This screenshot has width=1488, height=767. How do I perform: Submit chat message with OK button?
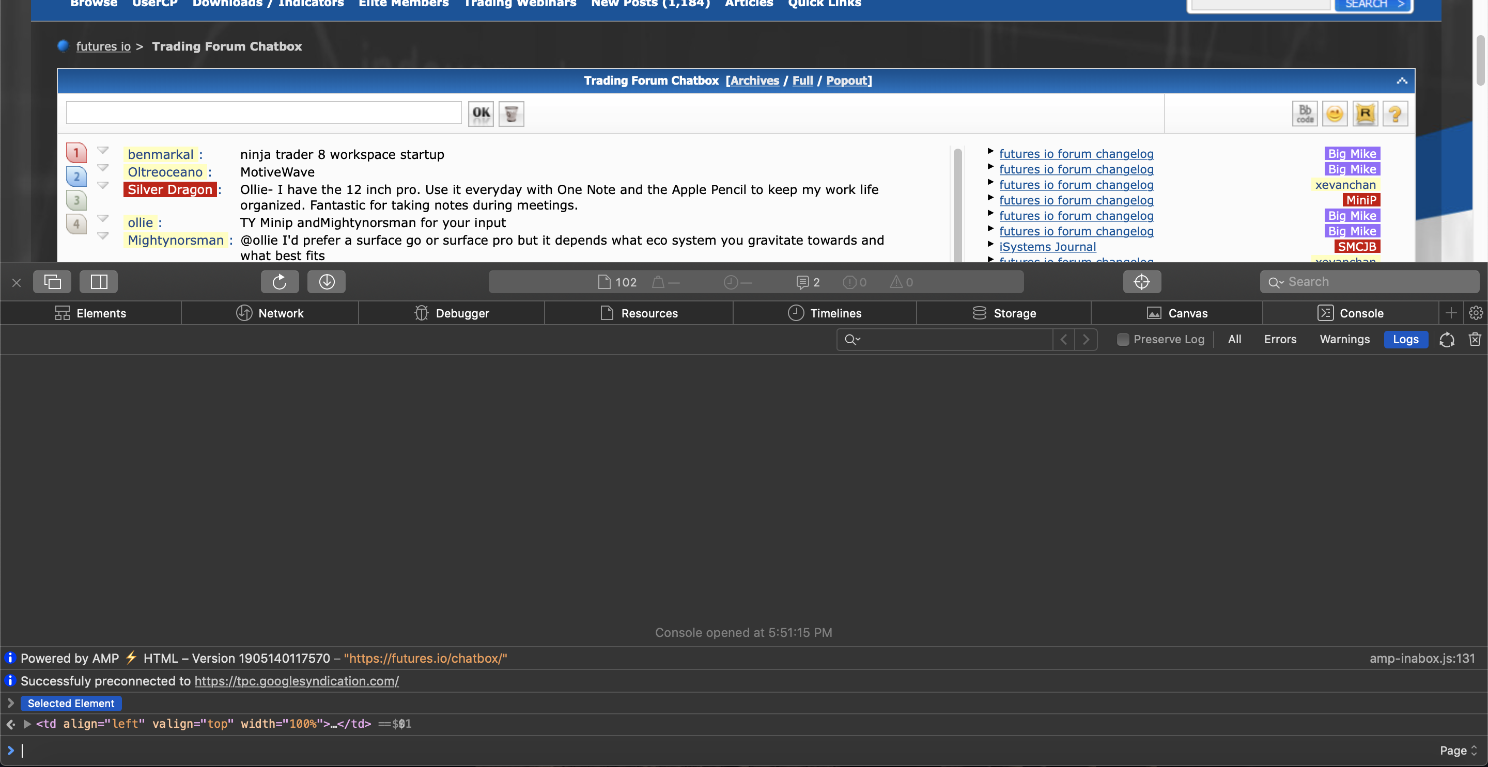click(x=481, y=114)
